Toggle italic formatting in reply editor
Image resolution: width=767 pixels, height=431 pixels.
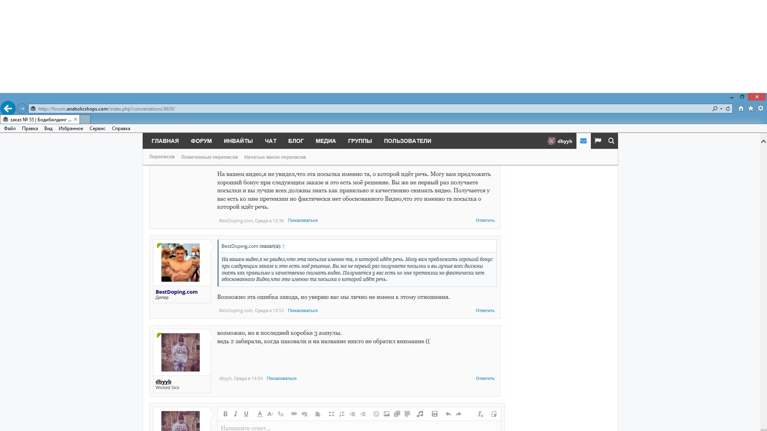coord(236,414)
